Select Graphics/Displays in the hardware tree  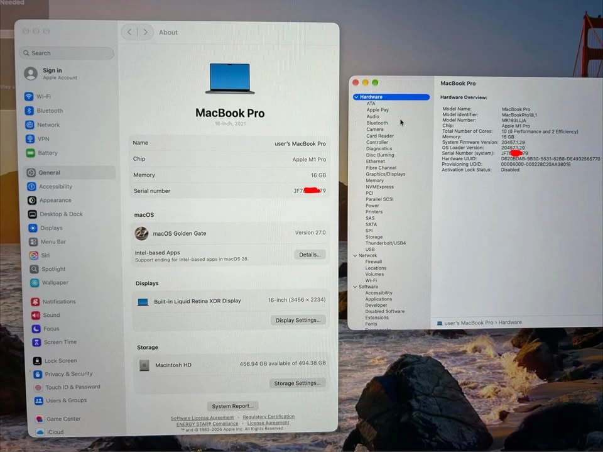pyautogui.click(x=385, y=174)
